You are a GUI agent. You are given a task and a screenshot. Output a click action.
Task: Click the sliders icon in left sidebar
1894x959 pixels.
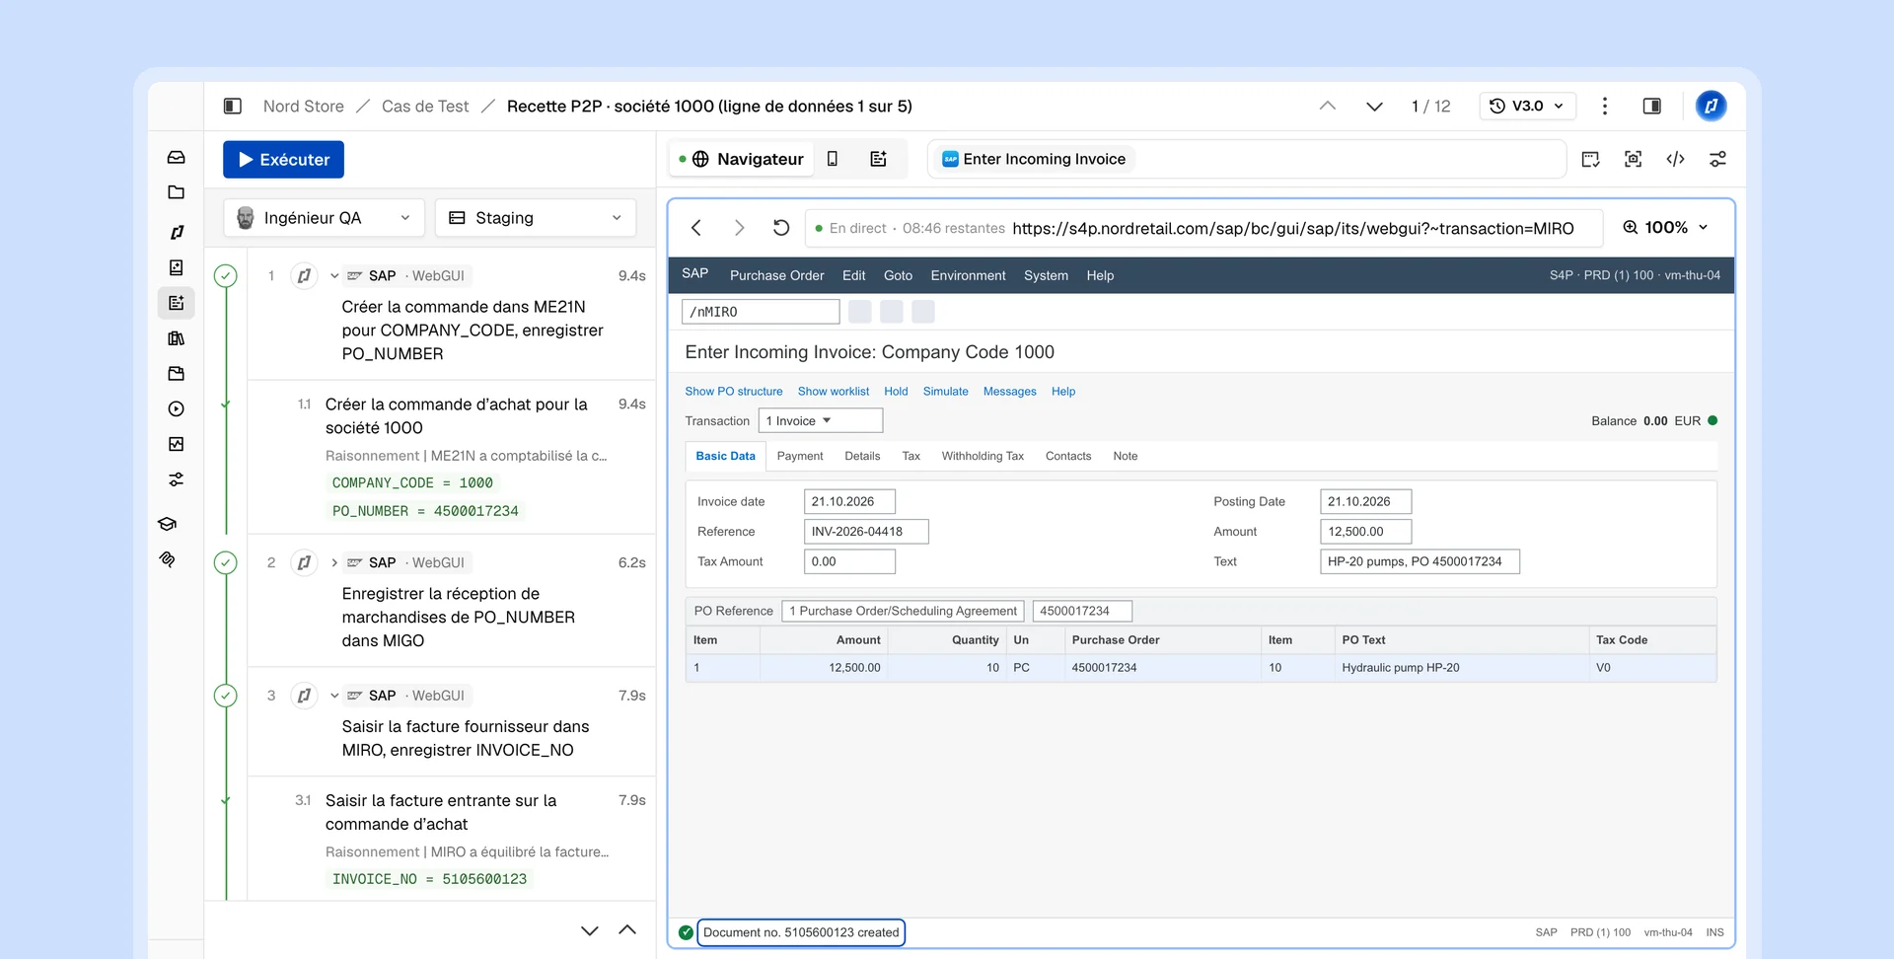coord(176,479)
